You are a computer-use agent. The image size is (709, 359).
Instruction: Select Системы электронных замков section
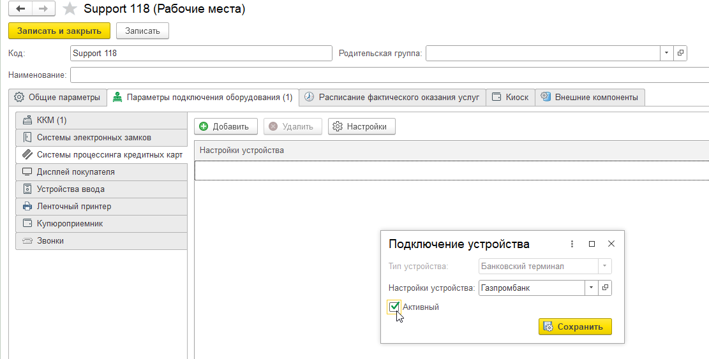point(101,137)
